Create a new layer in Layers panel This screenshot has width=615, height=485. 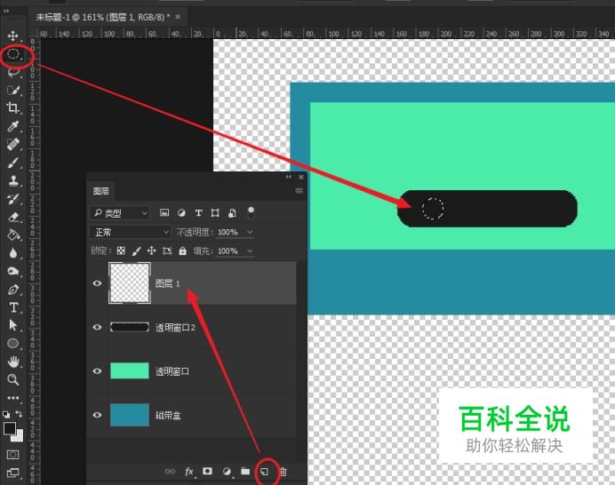[x=265, y=472]
